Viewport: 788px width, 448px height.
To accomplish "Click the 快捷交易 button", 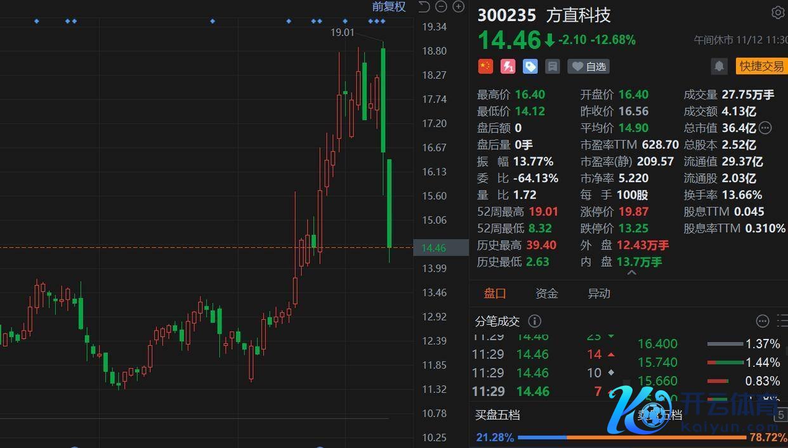I will pos(761,66).
